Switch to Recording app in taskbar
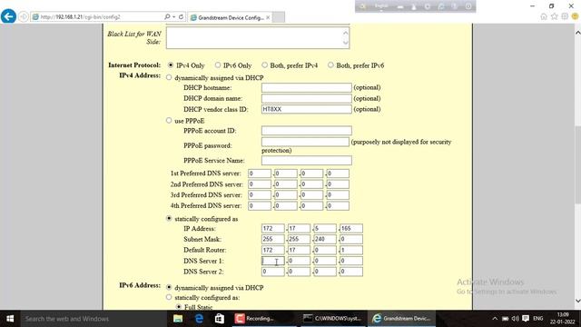This screenshot has width=581, height=327. [x=264, y=319]
